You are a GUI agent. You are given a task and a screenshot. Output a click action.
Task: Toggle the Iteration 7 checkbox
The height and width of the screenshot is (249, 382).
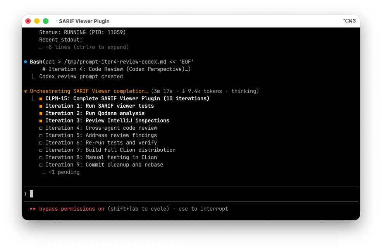pos(41,150)
